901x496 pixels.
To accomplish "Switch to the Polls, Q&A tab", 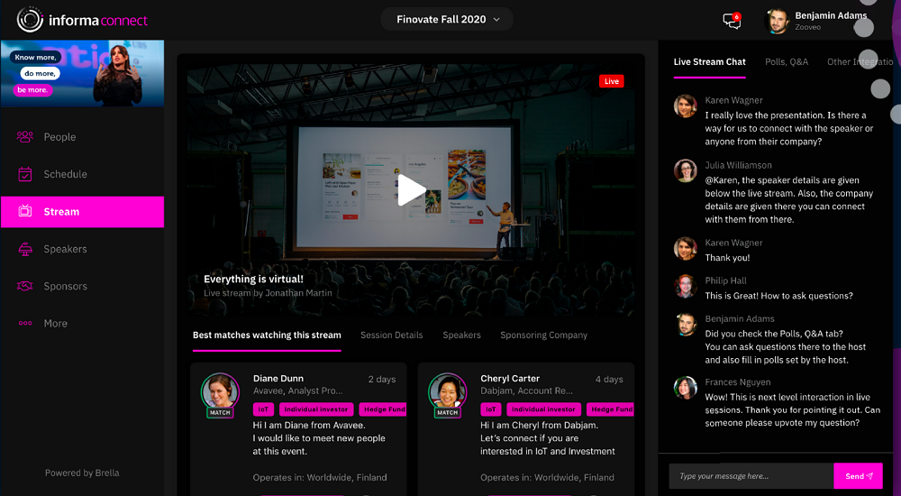I will [x=786, y=62].
